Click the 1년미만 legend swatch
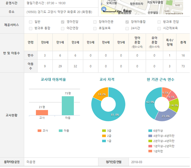The height and width of the screenshot is (168, 191). tap(150, 151)
